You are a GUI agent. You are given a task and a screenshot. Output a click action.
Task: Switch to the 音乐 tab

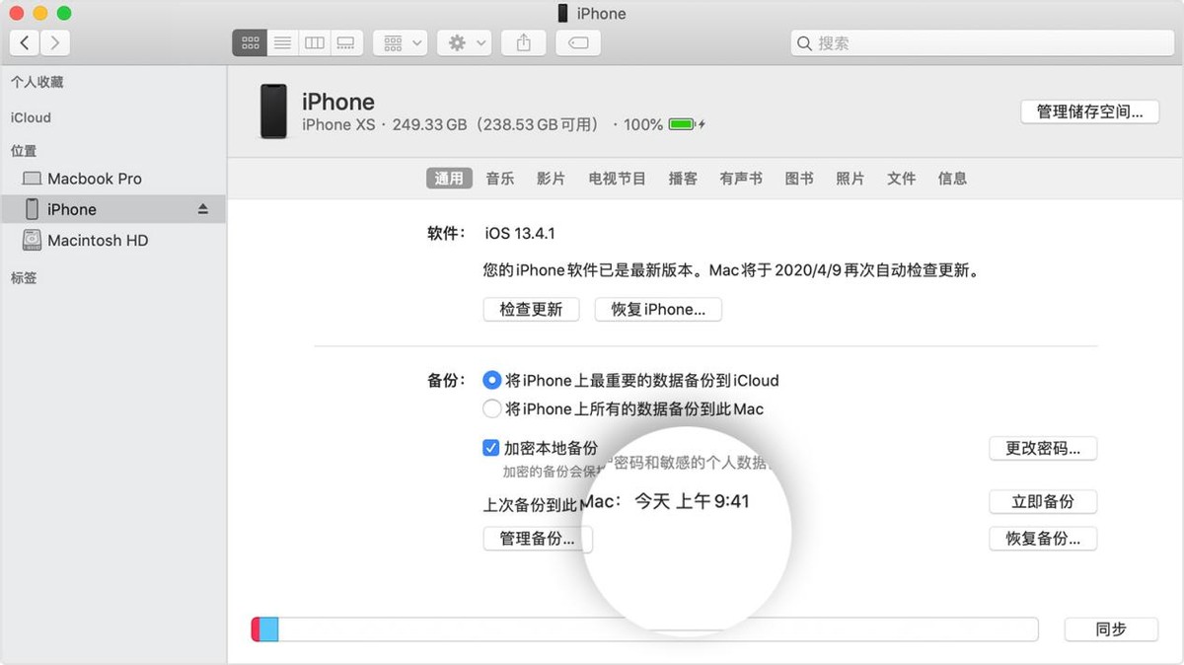point(500,178)
